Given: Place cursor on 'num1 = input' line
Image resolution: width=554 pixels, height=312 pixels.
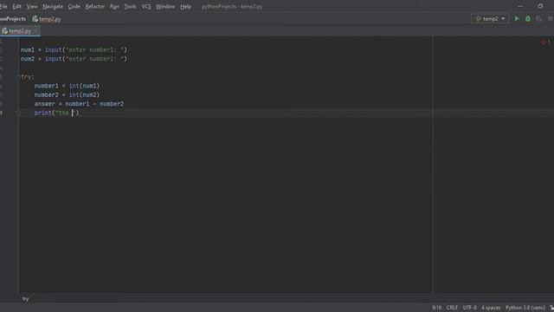Looking at the screenshot, I should click(x=74, y=50).
